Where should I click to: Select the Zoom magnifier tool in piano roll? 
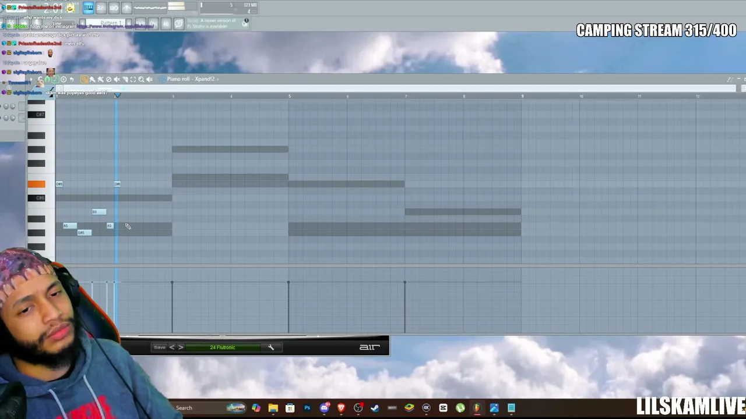click(x=141, y=79)
